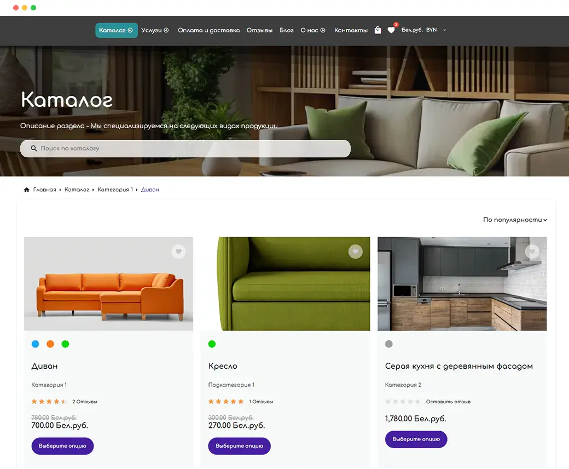Open the По популярности sort dropdown

[x=515, y=220]
